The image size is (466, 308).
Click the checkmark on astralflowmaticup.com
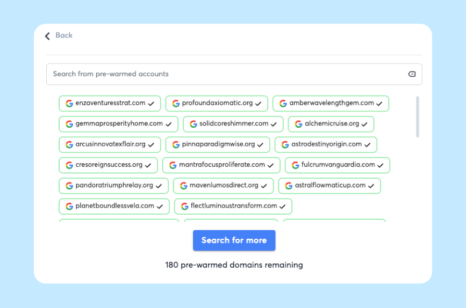coord(371,186)
